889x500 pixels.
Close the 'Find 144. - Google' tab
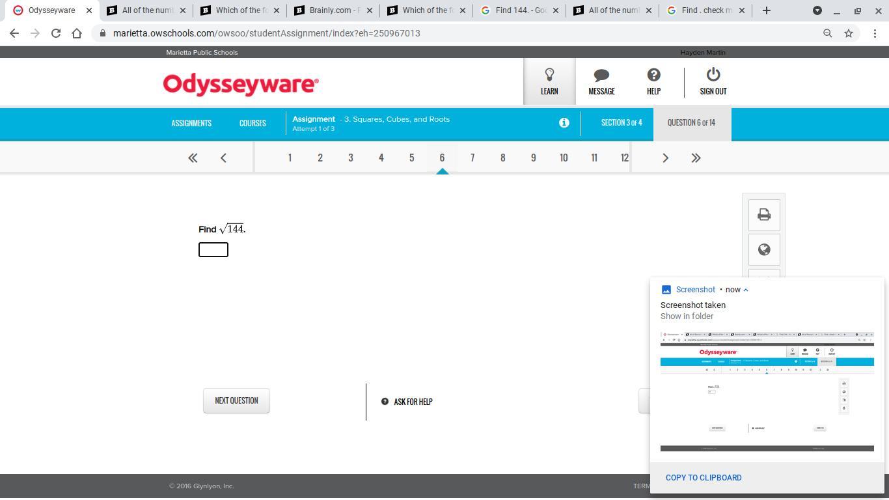coord(556,10)
